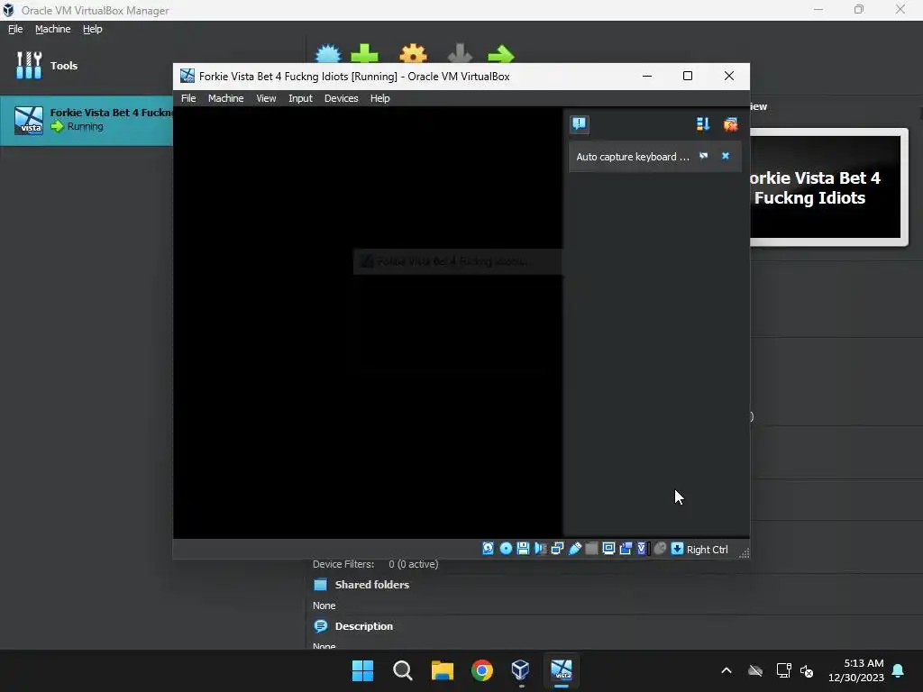Open File Explorer from the taskbar

point(442,670)
